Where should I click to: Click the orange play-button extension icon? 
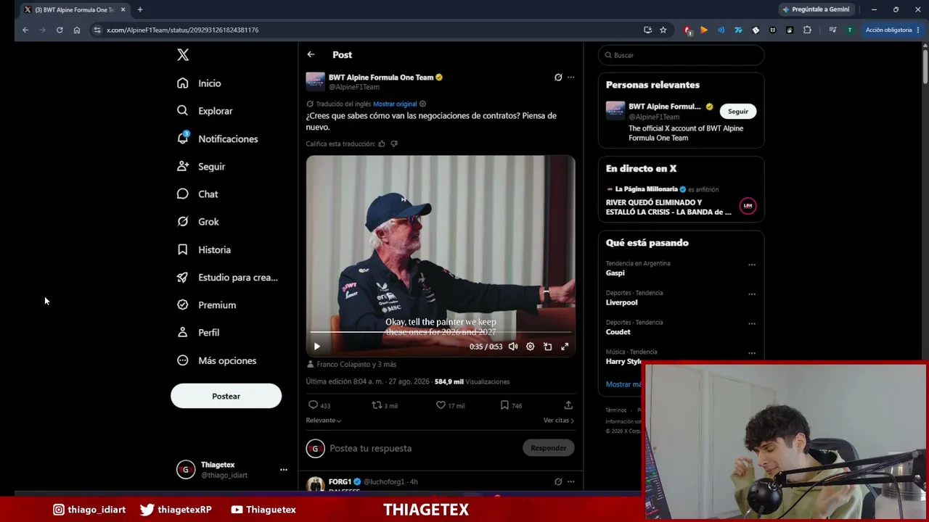coord(704,30)
